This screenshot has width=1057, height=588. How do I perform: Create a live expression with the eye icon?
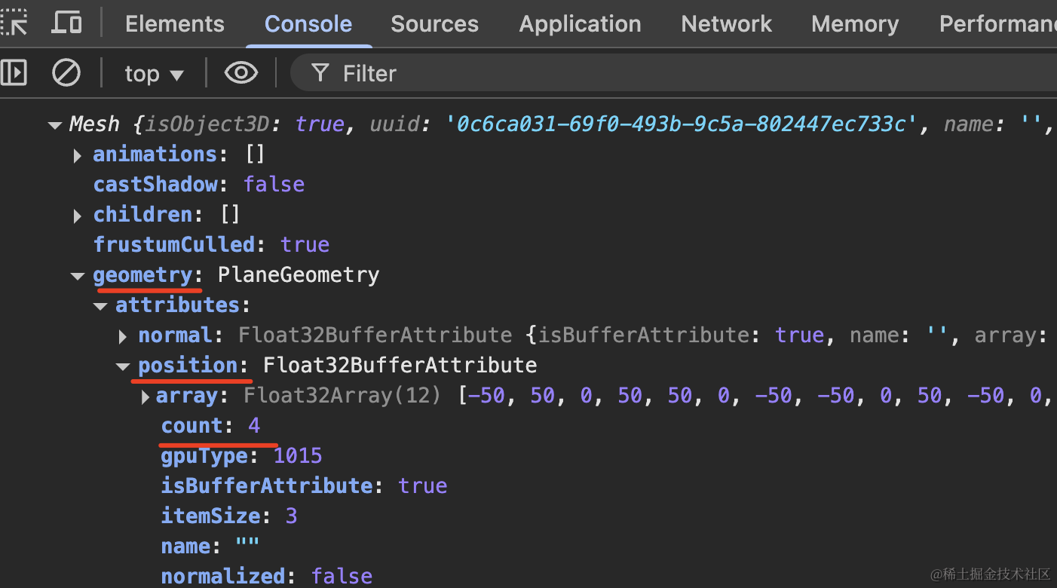(x=241, y=73)
